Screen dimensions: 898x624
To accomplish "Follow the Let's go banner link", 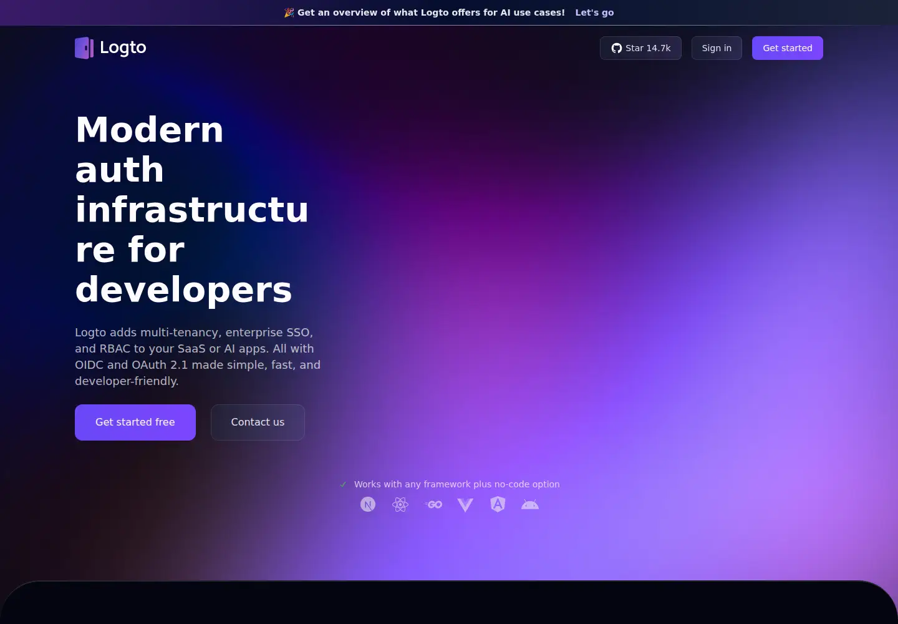I will 594,12.
